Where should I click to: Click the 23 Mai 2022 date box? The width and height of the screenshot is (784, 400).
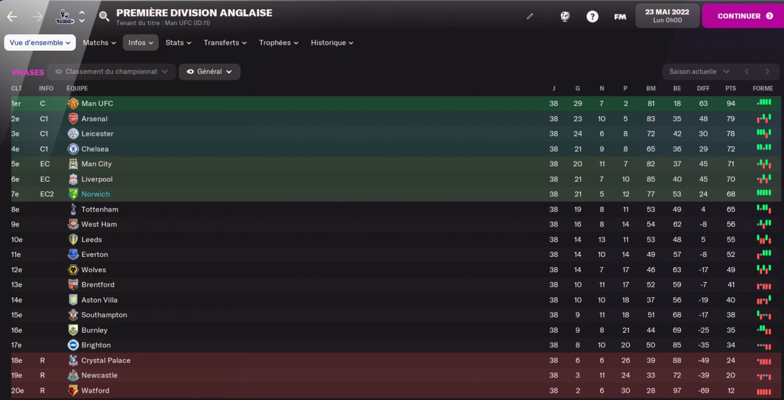(667, 16)
